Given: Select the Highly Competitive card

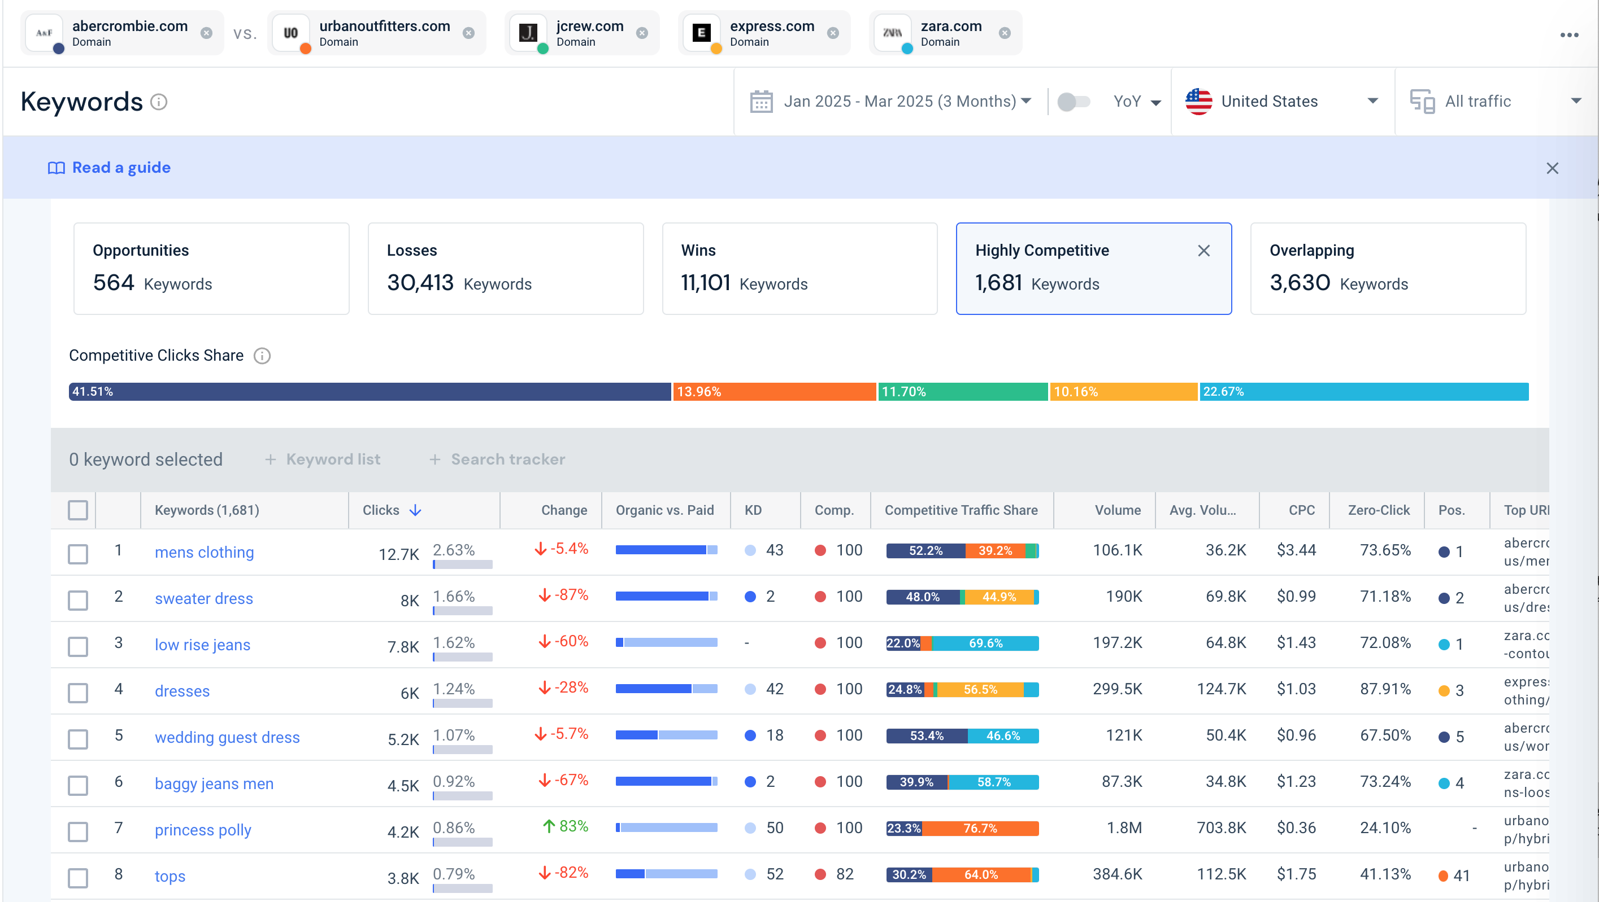Looking at the screenshot, I should [1093, 269].
